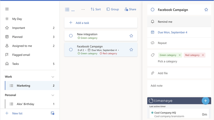Image resolution: width=214 pixels, height=120 pixels.
Task: Click the Cool Company HQ color dot
Action: pos(152,113)
